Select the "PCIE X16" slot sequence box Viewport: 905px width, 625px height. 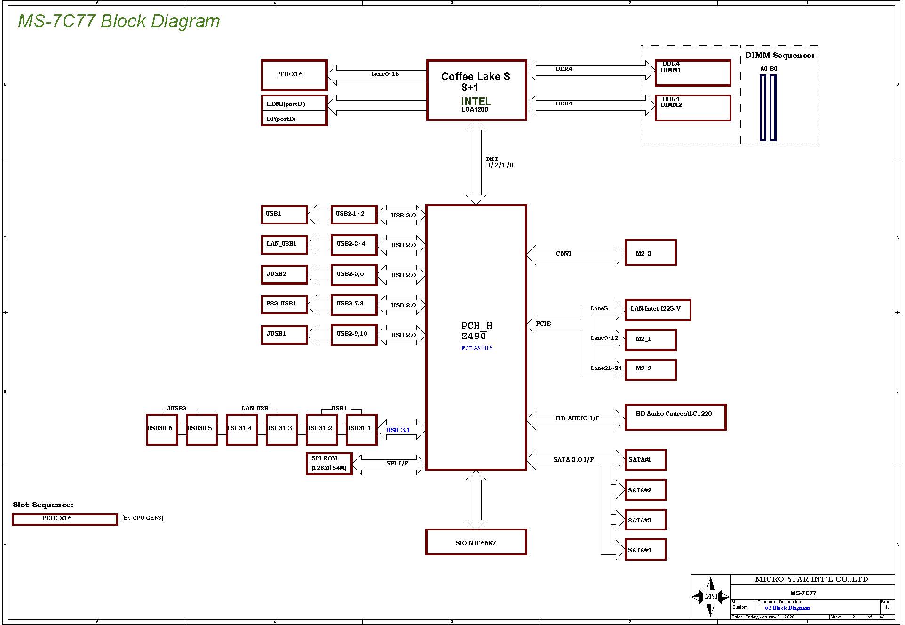[64, 519]
